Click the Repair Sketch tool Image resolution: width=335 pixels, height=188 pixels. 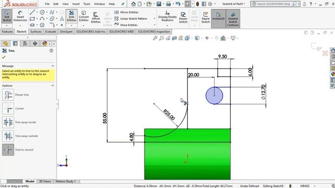[x=183, y=17]
